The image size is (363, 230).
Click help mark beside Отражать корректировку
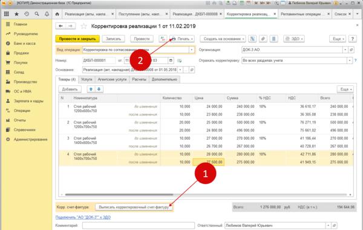point(356,61)
